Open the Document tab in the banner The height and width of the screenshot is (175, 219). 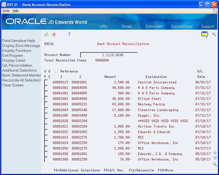tap(154, 26)
